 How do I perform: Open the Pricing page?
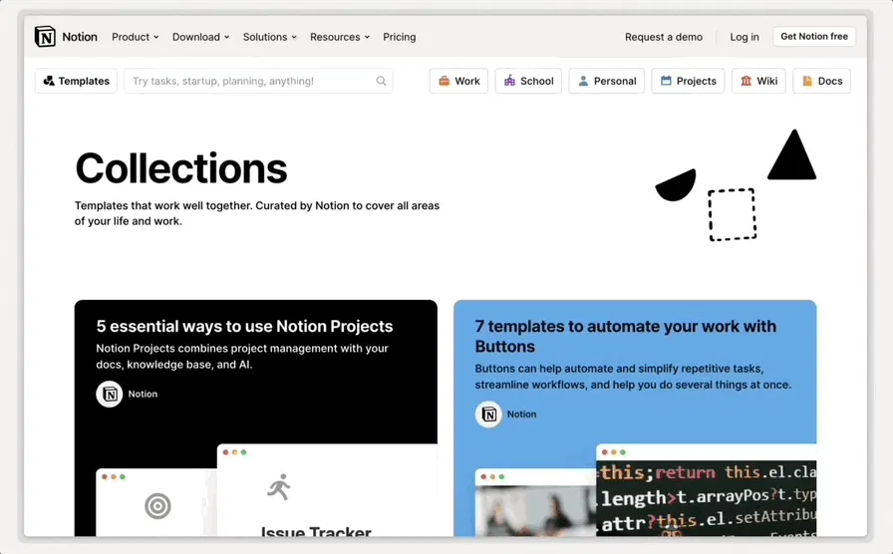click(400, 37)
